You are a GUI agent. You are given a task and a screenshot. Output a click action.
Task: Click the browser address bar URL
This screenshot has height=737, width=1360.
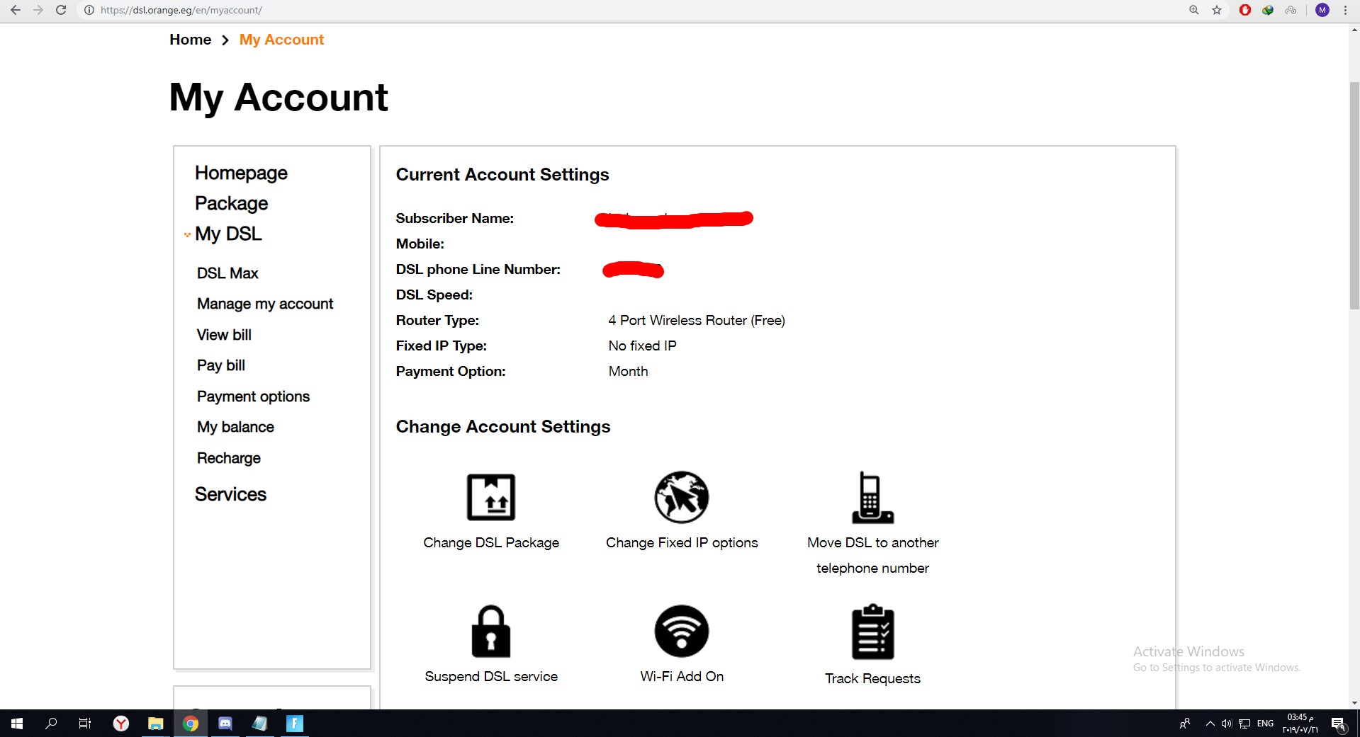pyautogui.click(x=181, y=10)
